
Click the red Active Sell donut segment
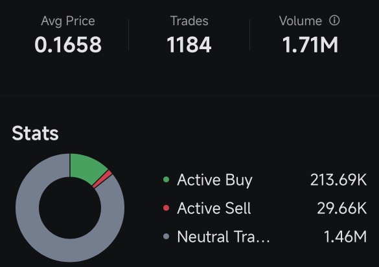click(103, 178)
